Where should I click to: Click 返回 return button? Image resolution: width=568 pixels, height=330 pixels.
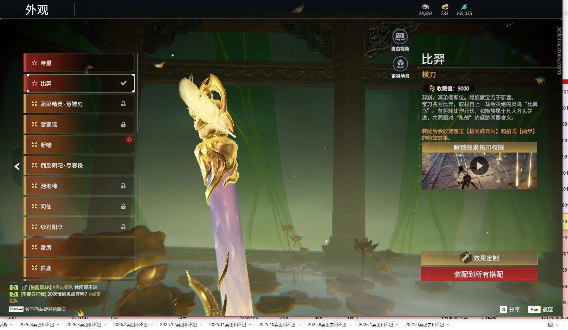[x=548, y=310]
